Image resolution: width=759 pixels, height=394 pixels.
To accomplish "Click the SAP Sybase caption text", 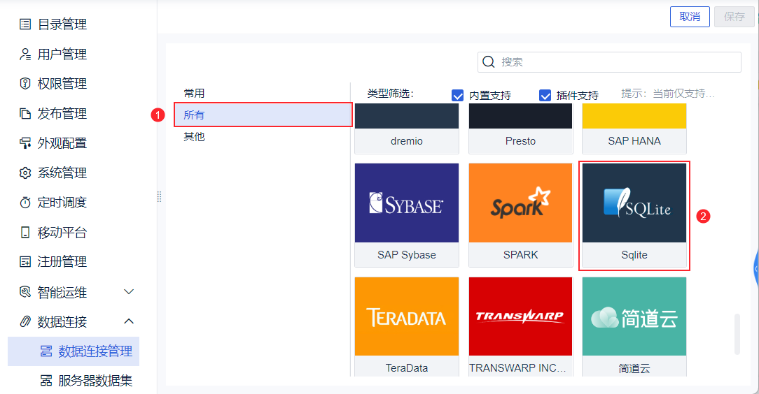I will pyautogui.click(x=407, y=255).
